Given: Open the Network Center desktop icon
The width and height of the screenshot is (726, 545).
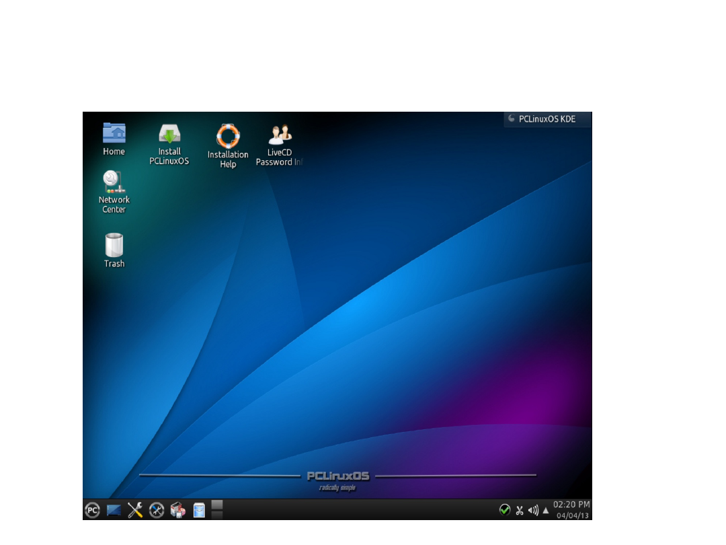Looking at the screenshot, I should [x=113, y=182].
